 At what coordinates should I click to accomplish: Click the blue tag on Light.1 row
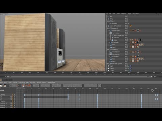(x=131, y=68)
